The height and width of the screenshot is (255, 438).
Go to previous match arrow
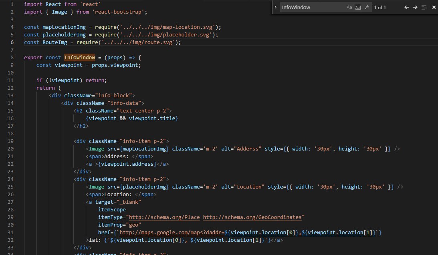(406, 7)
